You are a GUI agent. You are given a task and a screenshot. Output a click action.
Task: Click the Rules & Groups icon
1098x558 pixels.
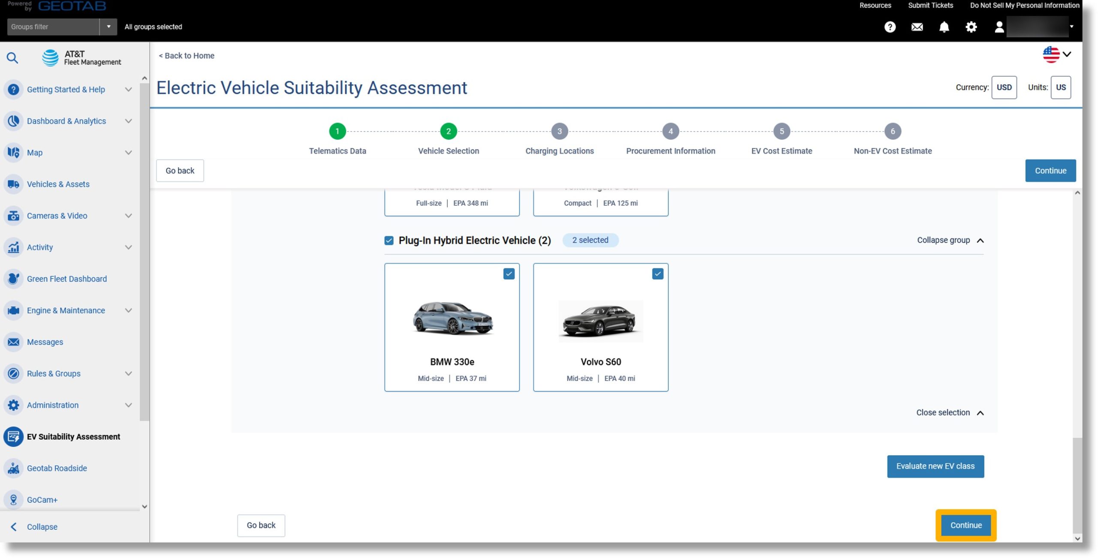(x=13, y=374)
